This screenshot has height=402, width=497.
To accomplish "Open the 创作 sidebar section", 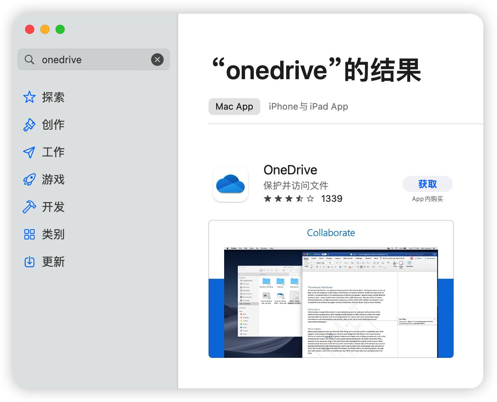I will 53,124.
